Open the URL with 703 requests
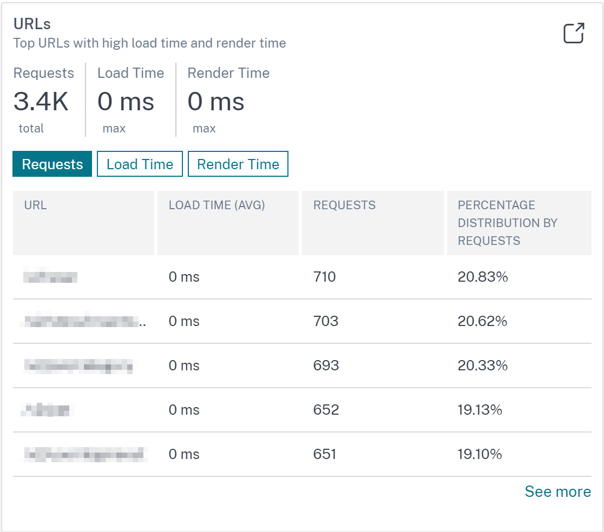The height and width of the screenshot is (532, 604). pos(84,321)
